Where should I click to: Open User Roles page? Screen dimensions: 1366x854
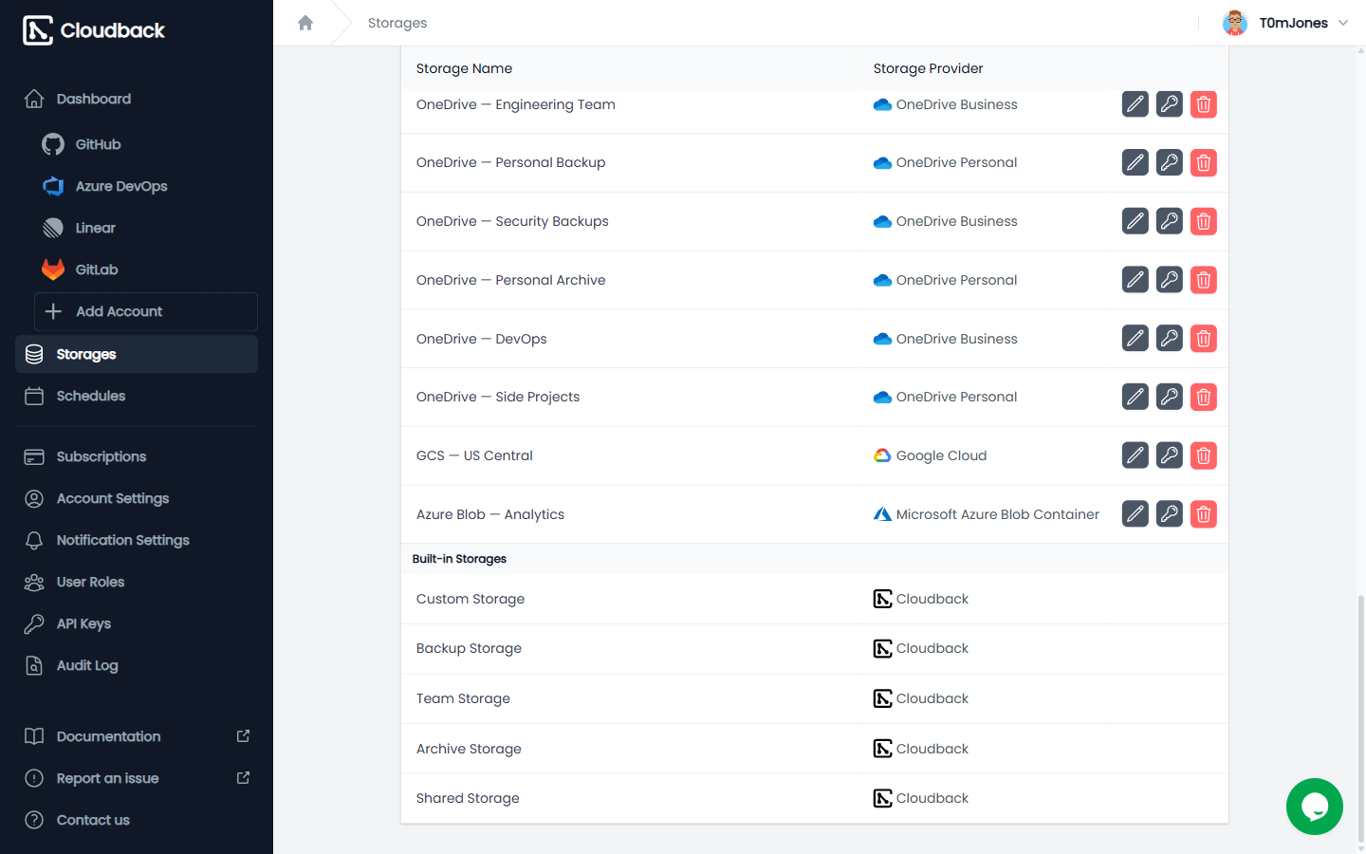(x=137, y=582)
